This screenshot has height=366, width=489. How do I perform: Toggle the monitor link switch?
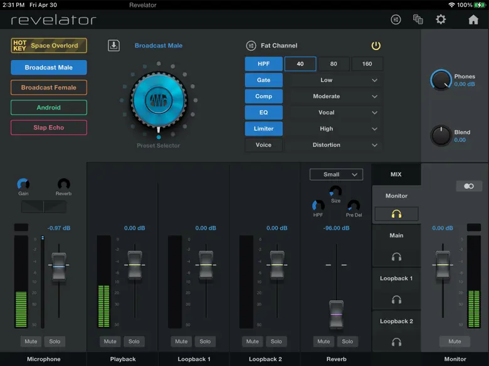pos(468,186)
